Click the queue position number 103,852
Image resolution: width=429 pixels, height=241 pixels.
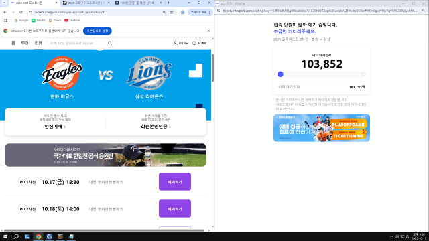[x=322, y=64]
